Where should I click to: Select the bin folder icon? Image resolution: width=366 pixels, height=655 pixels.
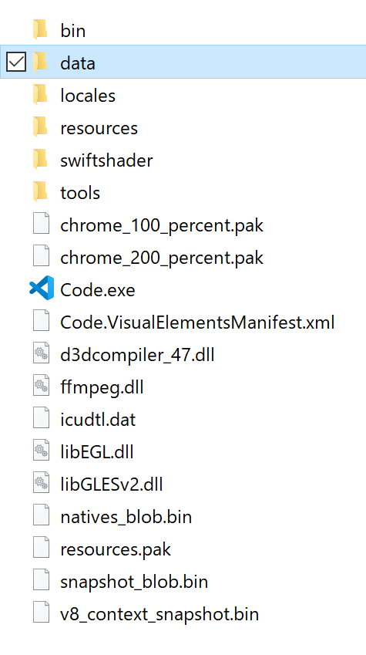click(41, 29)
